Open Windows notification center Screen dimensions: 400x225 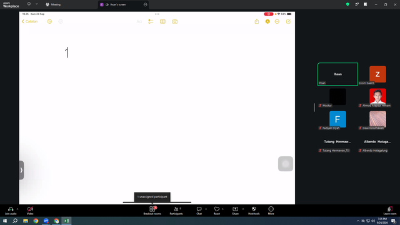[393, 221]
